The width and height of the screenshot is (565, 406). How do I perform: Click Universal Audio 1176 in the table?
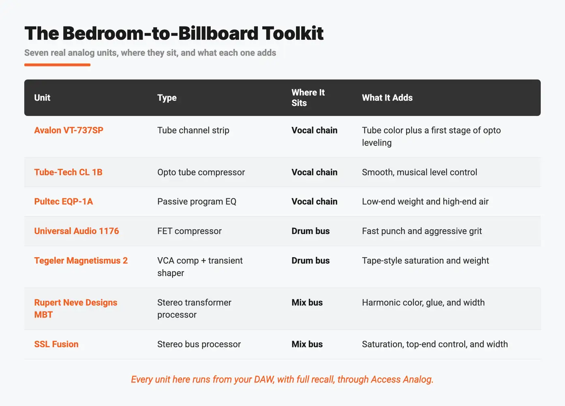point(77,231)
